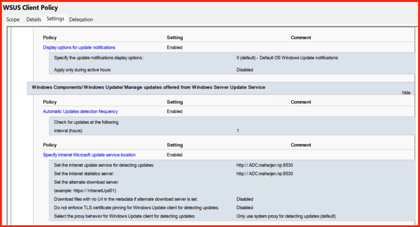
Task: Select the example https://IntranetUpd01 text
Action: point(85,191)
